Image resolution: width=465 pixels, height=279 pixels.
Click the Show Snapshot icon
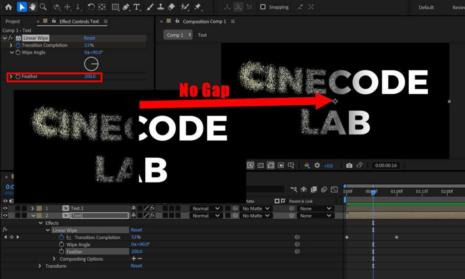360,165
